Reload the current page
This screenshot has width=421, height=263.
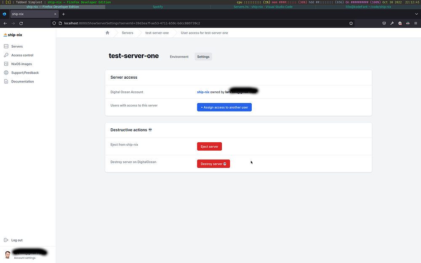click(21, 23)
